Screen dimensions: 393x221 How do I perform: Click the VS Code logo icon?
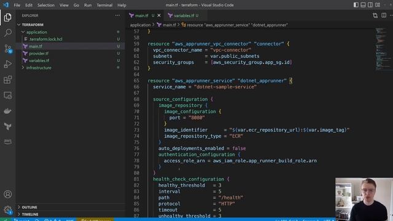pos(6,5)
